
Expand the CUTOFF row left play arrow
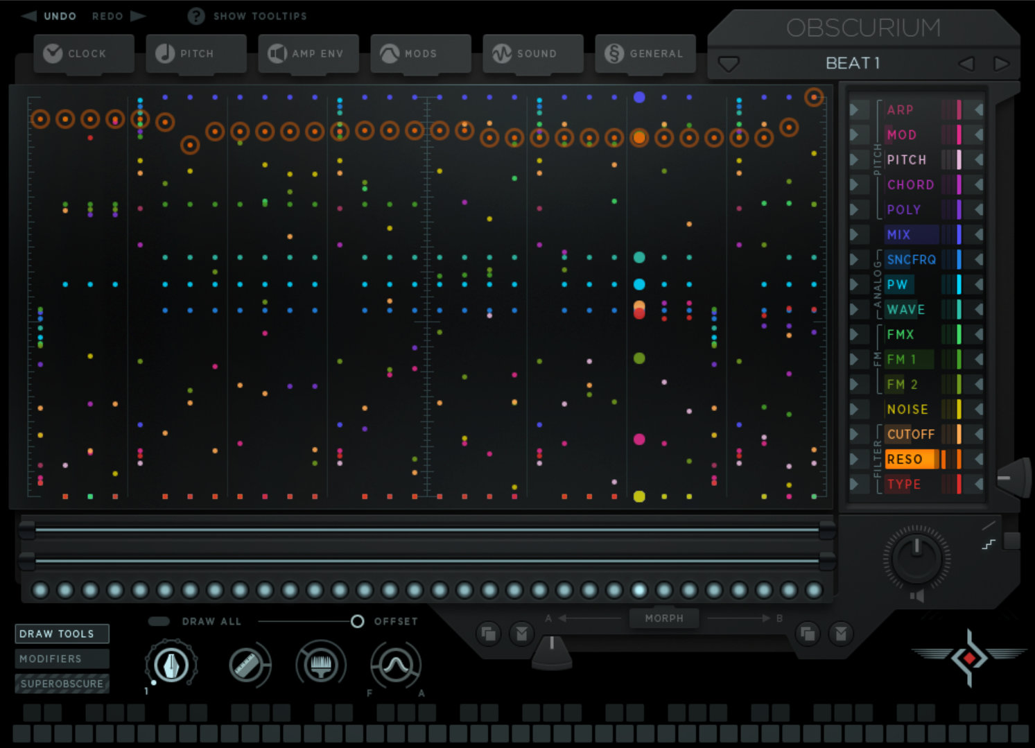[855, 434]
